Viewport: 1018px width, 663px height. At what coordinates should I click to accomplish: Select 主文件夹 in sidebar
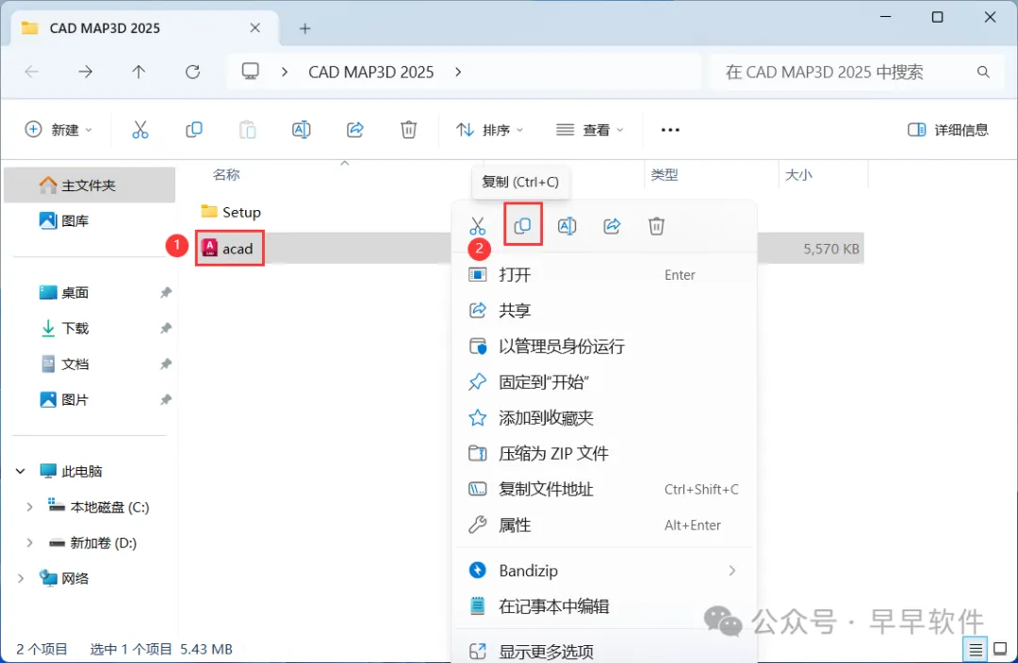click(x=90, y=185)
